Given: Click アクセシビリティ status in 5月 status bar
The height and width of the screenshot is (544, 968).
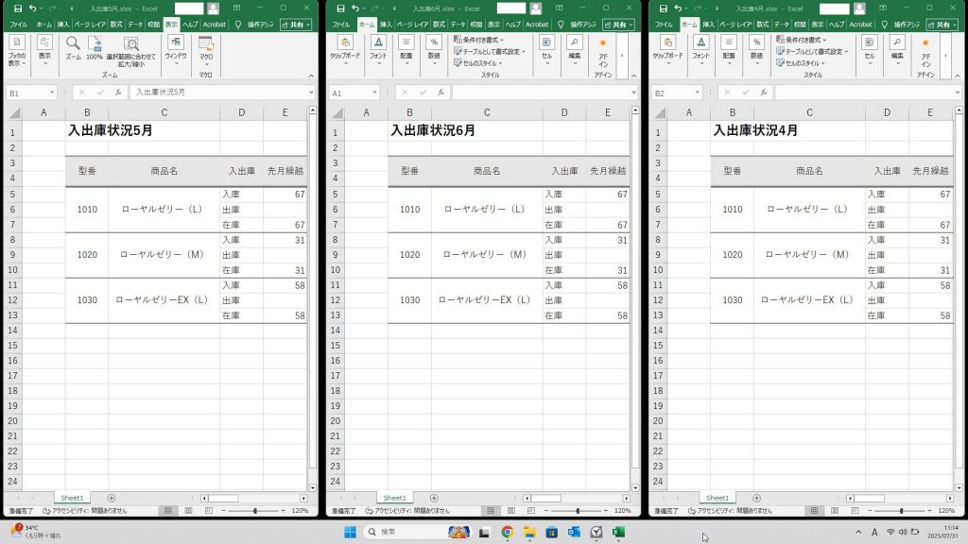Looking at the screenshot, I should click(84, 511).
